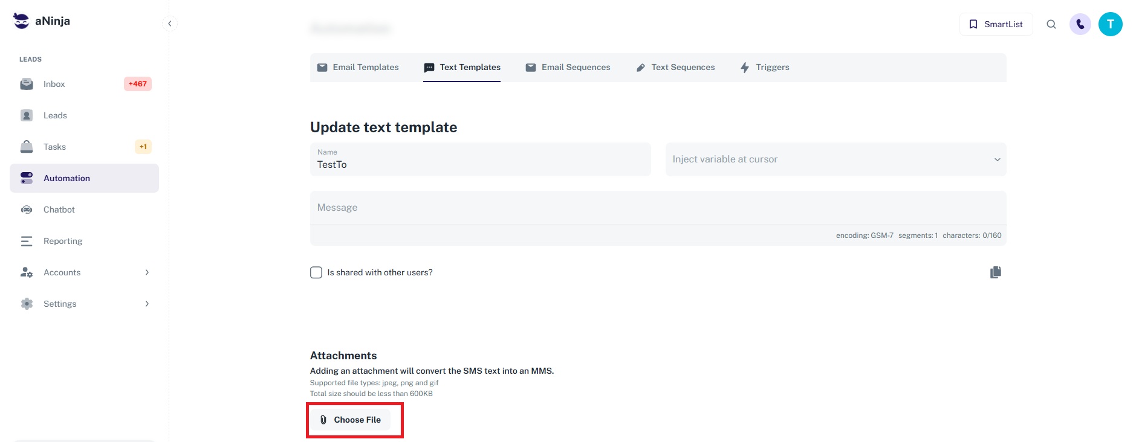Image resolution: width=1139 pixels, height=442 pixels.
Task: Open Reporting in the sidebar
Action: (x=63, y=241)
